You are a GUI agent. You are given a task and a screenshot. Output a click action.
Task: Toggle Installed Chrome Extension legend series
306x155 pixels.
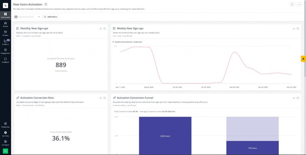[127, 41]
